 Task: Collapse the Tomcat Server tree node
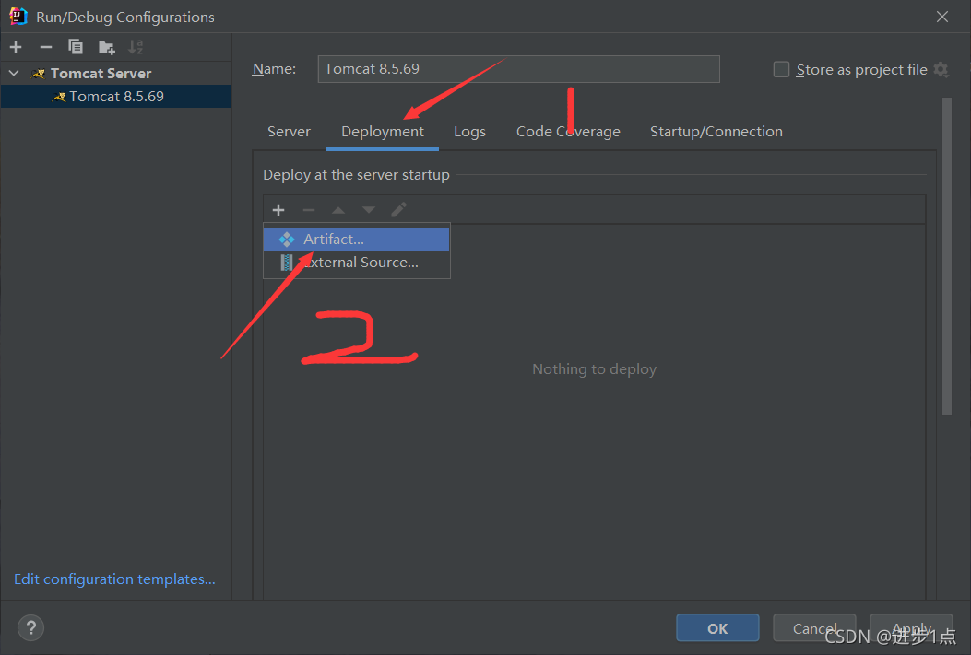pos(14,73)
